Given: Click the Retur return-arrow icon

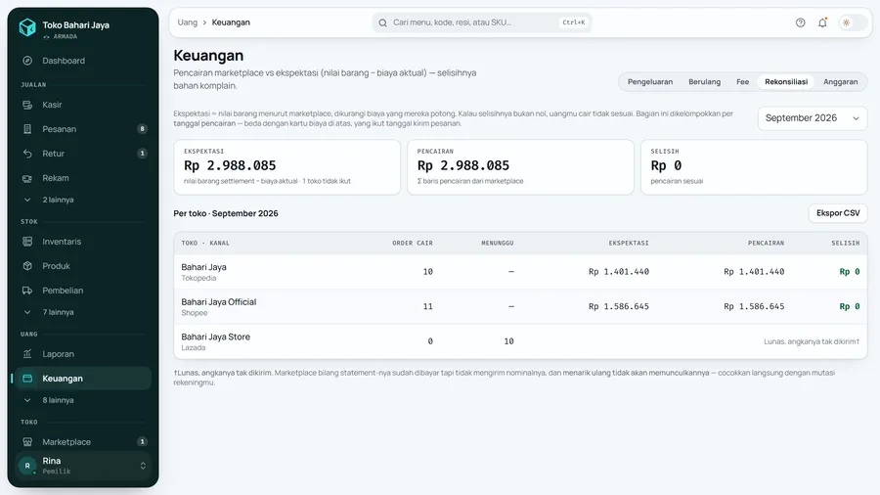Looking at the screenshot, I should tap(27, 154).
